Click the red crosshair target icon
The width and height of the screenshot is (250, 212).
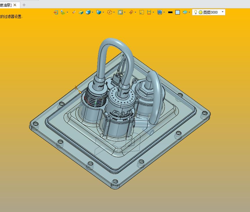pyautogui.click(x=131, y=12)
